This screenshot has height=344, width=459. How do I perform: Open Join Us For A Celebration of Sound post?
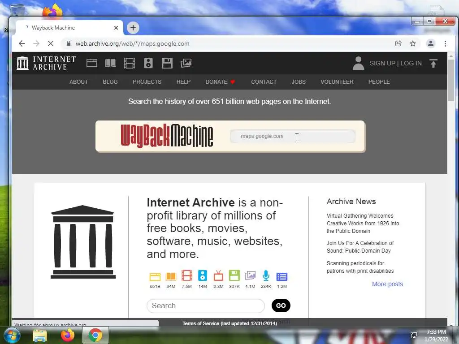pos(360,247)
